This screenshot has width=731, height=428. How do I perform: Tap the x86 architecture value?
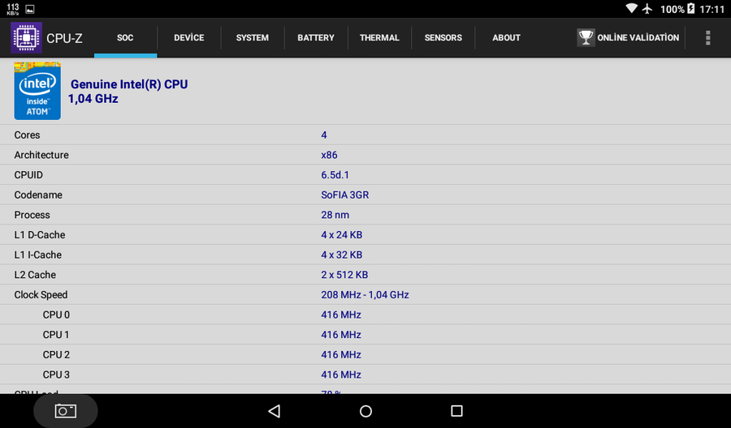point(329,155)
